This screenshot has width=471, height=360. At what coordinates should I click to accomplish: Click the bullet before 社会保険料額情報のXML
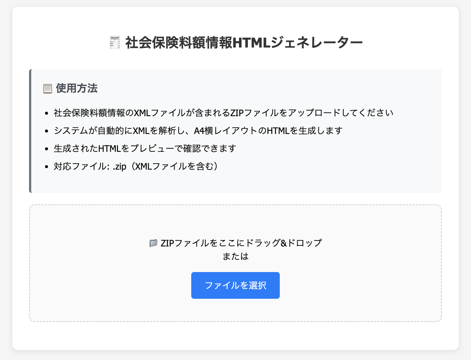[47, 113]
